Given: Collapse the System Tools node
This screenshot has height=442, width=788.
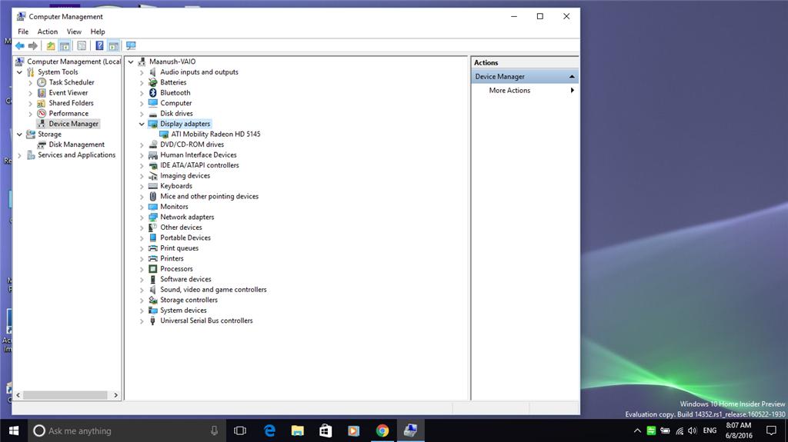Looking at the screenshot, I should pos(19,72).
